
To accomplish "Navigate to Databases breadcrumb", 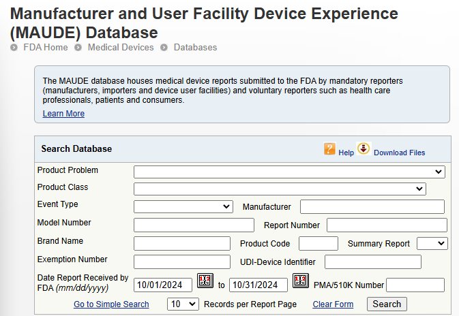I will point(195,48).
